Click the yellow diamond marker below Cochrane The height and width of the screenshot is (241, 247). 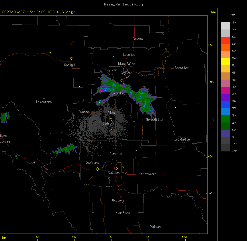(98, 169)
